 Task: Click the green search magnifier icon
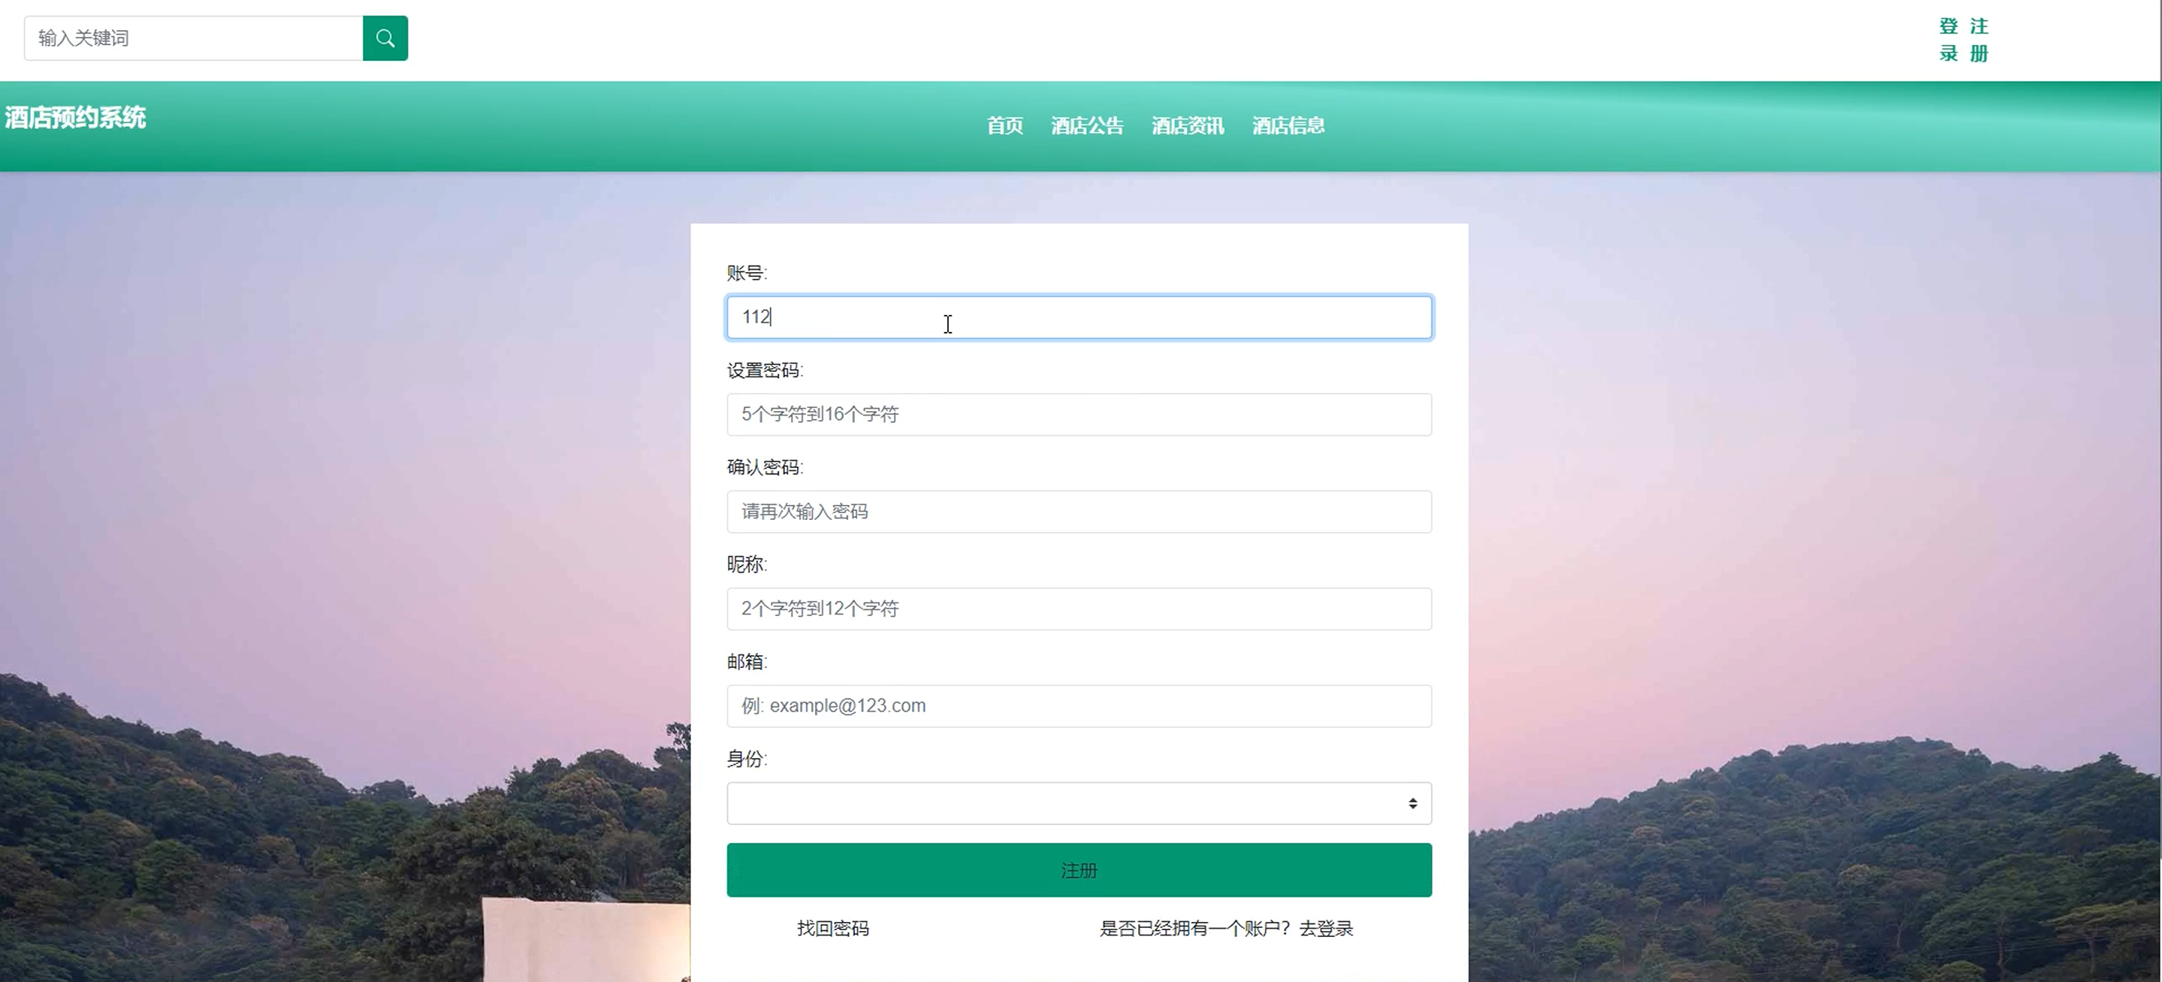(385, 38)
